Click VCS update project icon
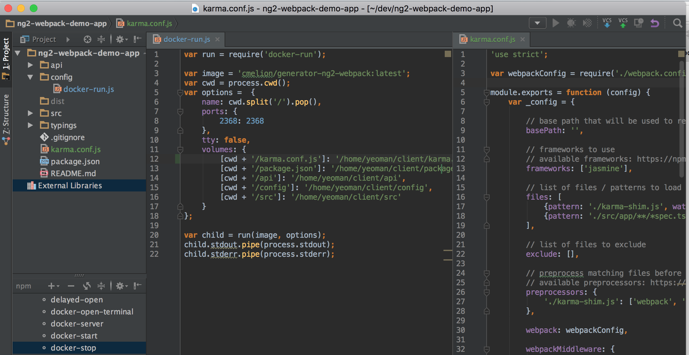This screenshot has height=355, width=689. click(x=607, y=23)
